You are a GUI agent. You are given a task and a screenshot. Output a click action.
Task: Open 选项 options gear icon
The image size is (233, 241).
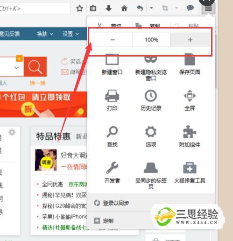point(151,136)
